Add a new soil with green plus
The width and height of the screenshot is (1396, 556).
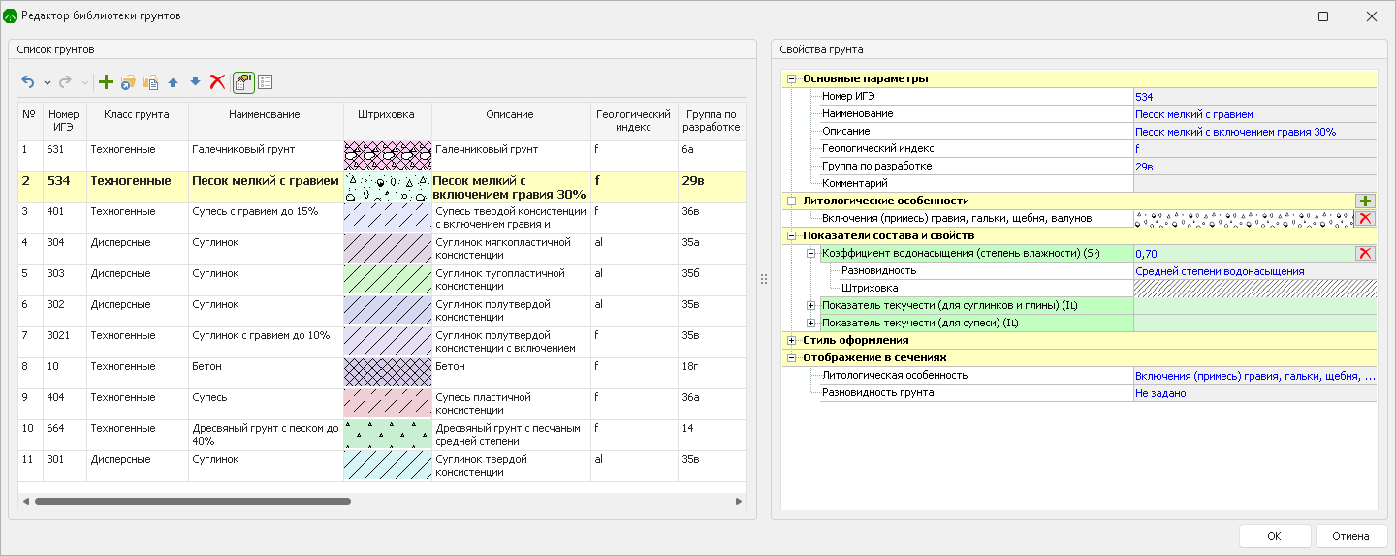[x=106, y=82]
